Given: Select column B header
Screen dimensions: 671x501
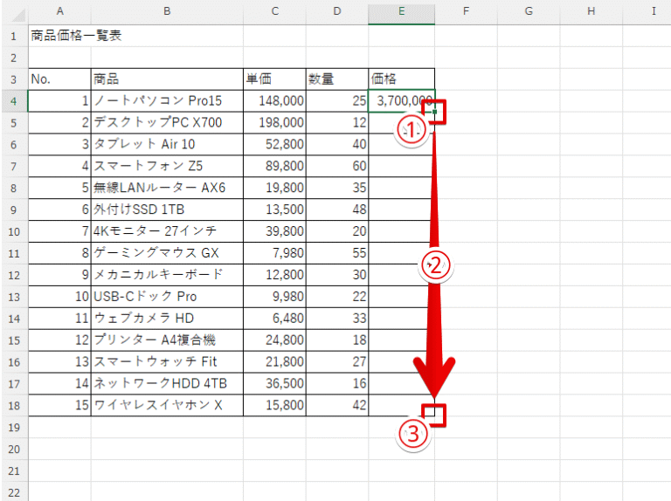Looking at the screenshot, I should (x=166, y=11).
